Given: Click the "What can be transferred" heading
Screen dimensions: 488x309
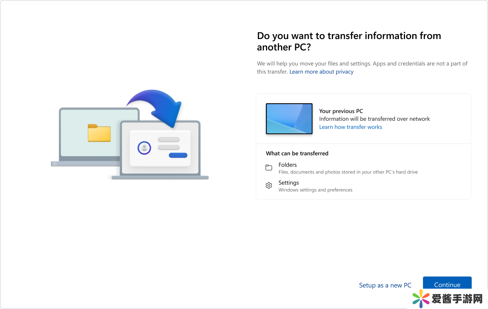Looking at the screenshot, I should tap(297, 153).
